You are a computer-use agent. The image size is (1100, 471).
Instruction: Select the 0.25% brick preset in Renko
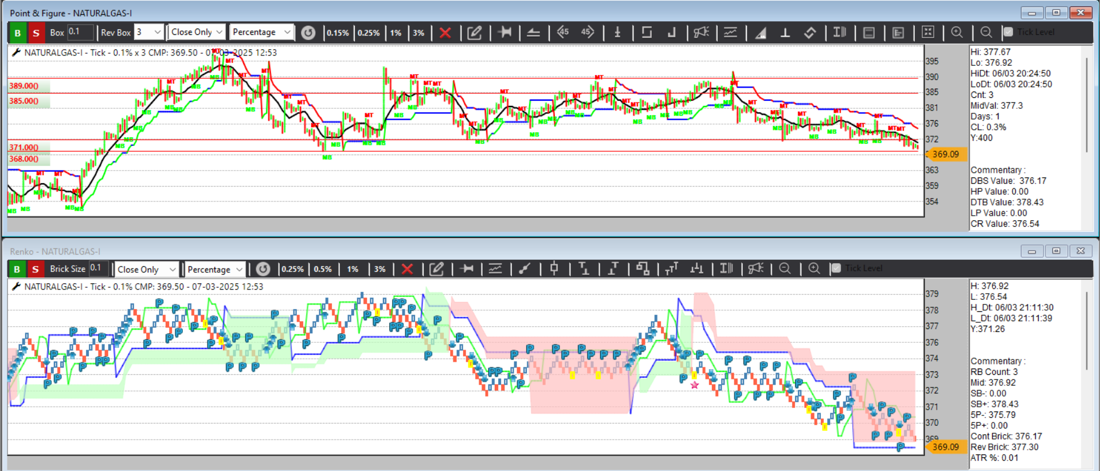click(x=292, y=269)
